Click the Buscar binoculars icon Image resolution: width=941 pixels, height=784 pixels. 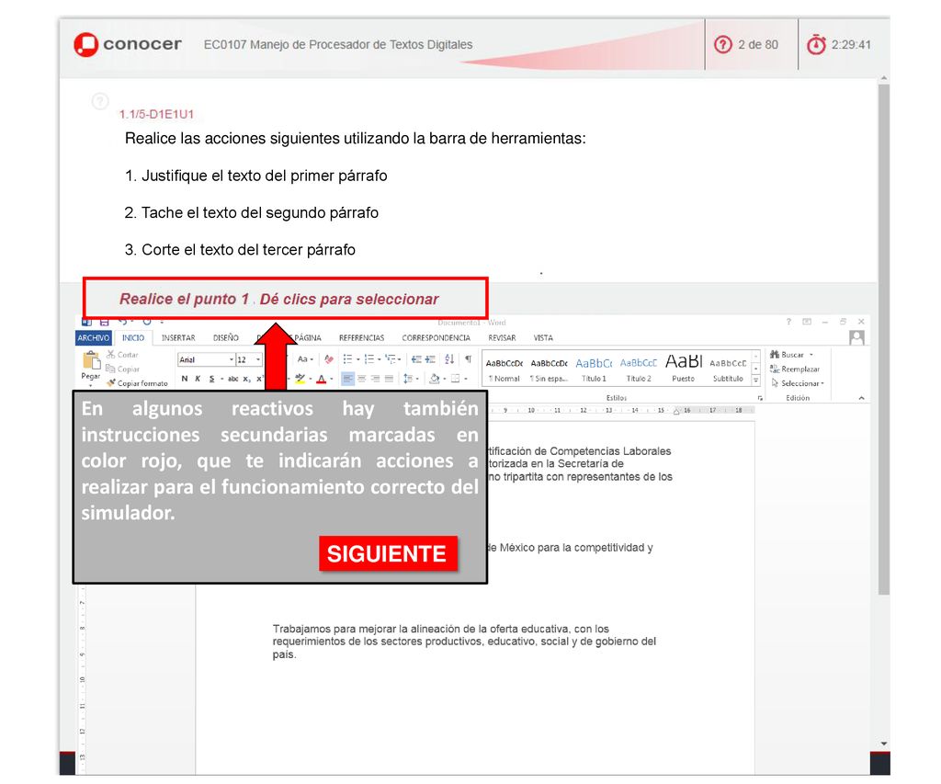tap(775, 355)
